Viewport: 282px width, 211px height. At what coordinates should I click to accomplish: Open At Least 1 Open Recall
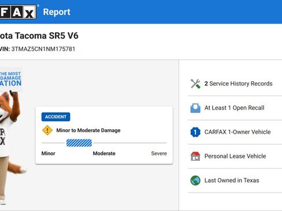click(235, 108)
